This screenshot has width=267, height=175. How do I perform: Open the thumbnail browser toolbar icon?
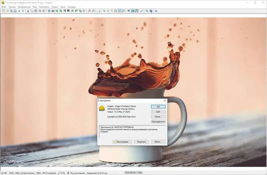3,11
